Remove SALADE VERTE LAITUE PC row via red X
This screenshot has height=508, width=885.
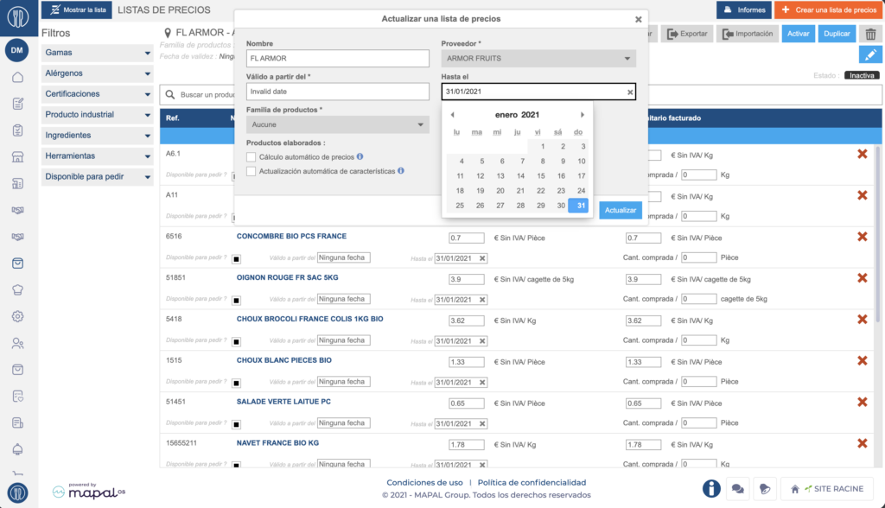point(862,402)
